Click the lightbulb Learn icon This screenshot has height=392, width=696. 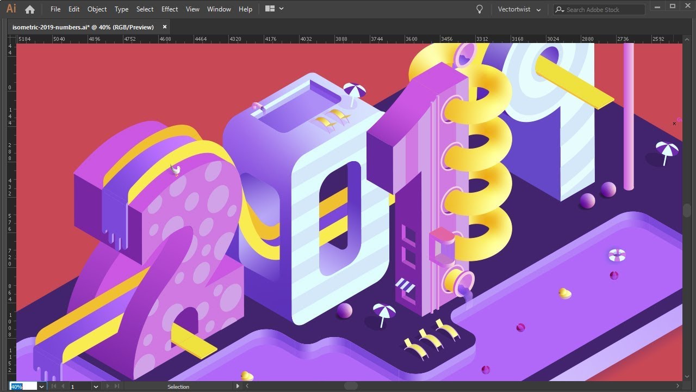pos(480,9)
